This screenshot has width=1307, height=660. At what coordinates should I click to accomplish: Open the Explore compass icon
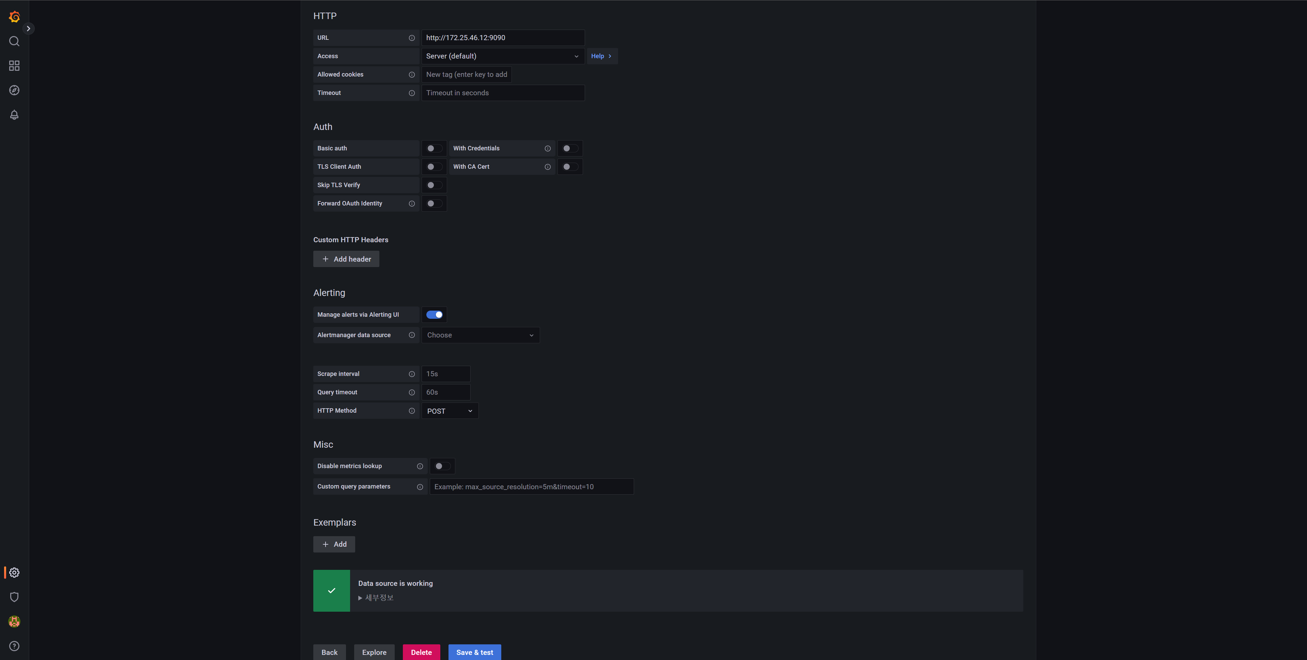click(14, 90)
